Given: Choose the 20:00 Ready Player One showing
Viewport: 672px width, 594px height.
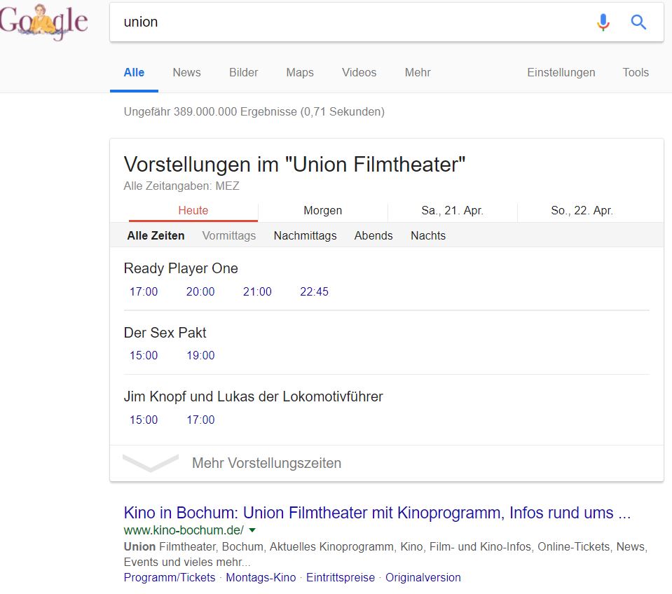Looking at the screenshot, I should click(x=200, y=291).
